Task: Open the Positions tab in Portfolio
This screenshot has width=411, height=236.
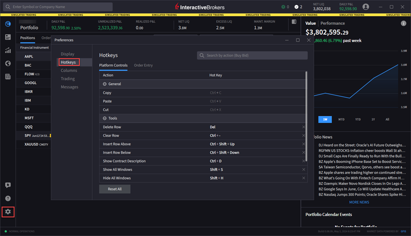Action: [x=28, y=38]
